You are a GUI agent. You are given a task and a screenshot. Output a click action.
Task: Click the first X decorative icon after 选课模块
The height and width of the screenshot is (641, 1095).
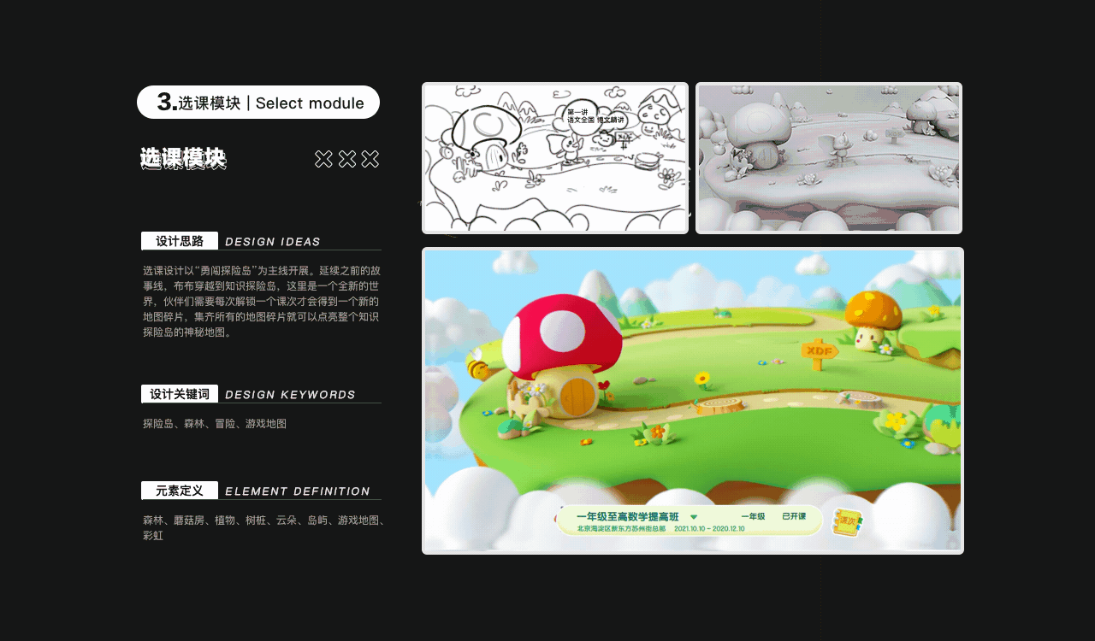coord(323,159)
